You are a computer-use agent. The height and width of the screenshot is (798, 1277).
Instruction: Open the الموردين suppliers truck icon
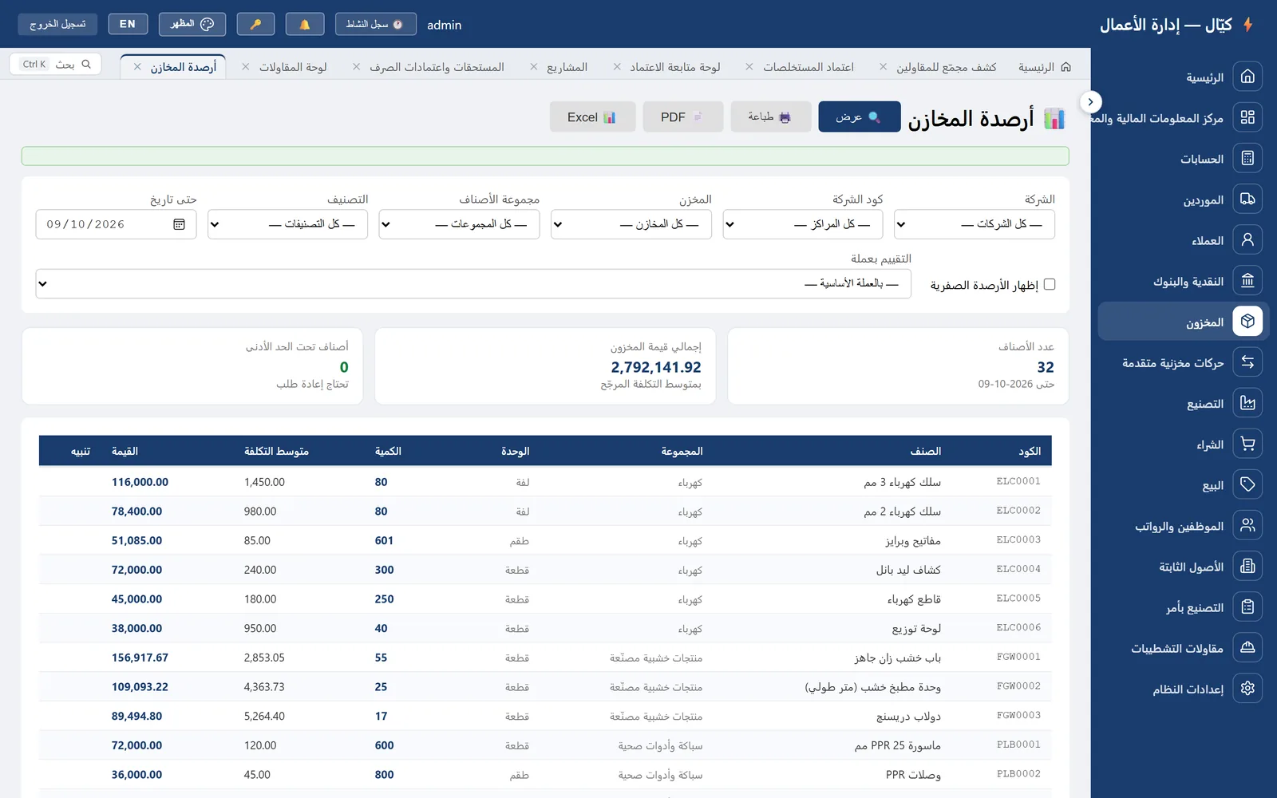point(1247,199)
